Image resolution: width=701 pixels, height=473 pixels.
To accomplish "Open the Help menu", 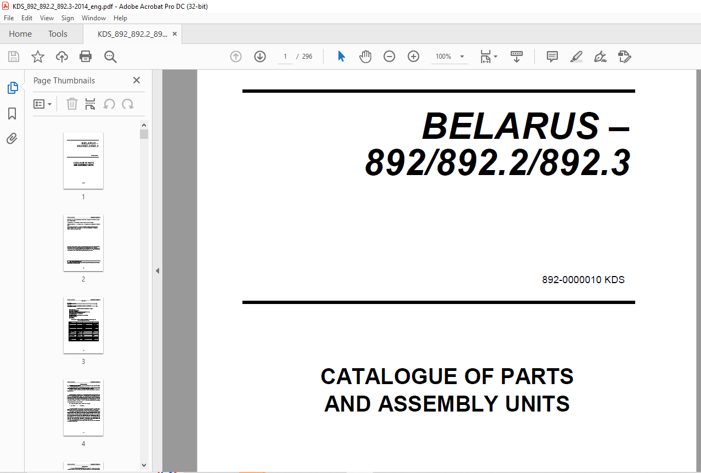I will [120, 18].
